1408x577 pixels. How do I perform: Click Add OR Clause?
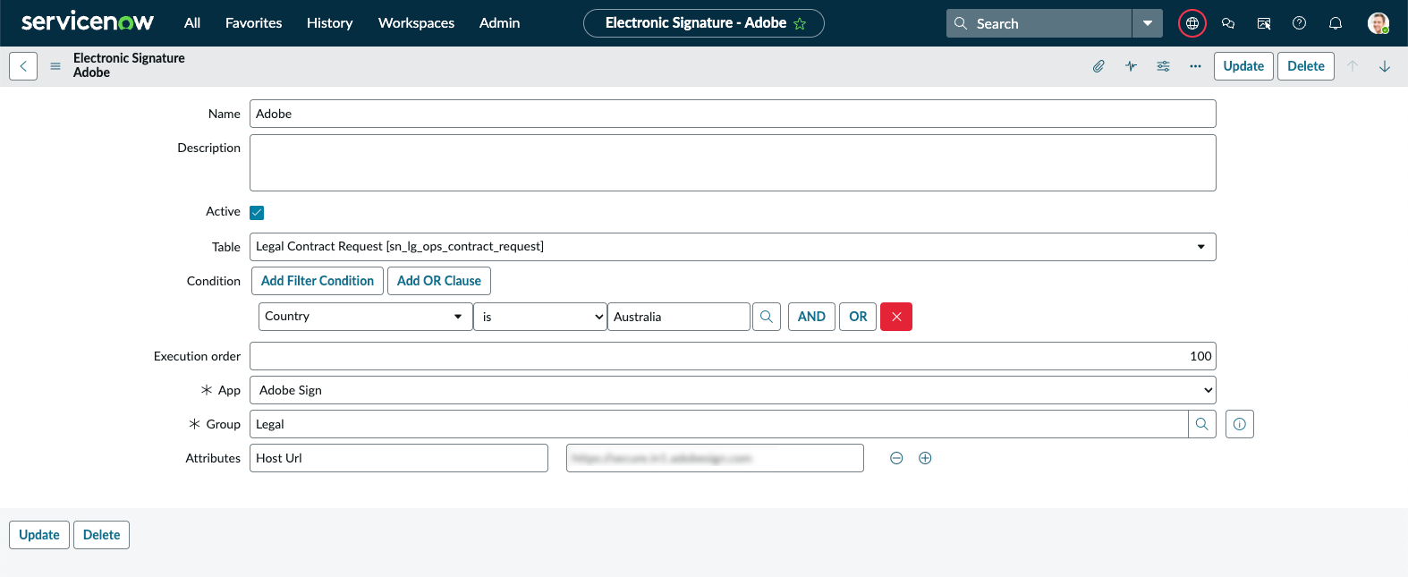(439, 281)
